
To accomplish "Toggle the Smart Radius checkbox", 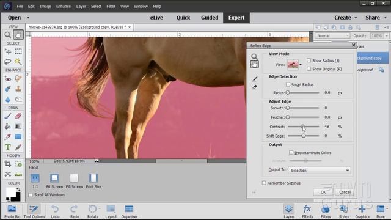I will point(288,84).
